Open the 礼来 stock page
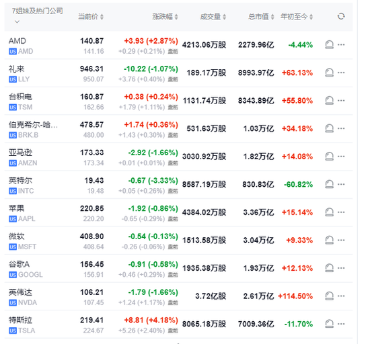The height and width of the screenshot is (344, 370). click(x=17, y=69)
